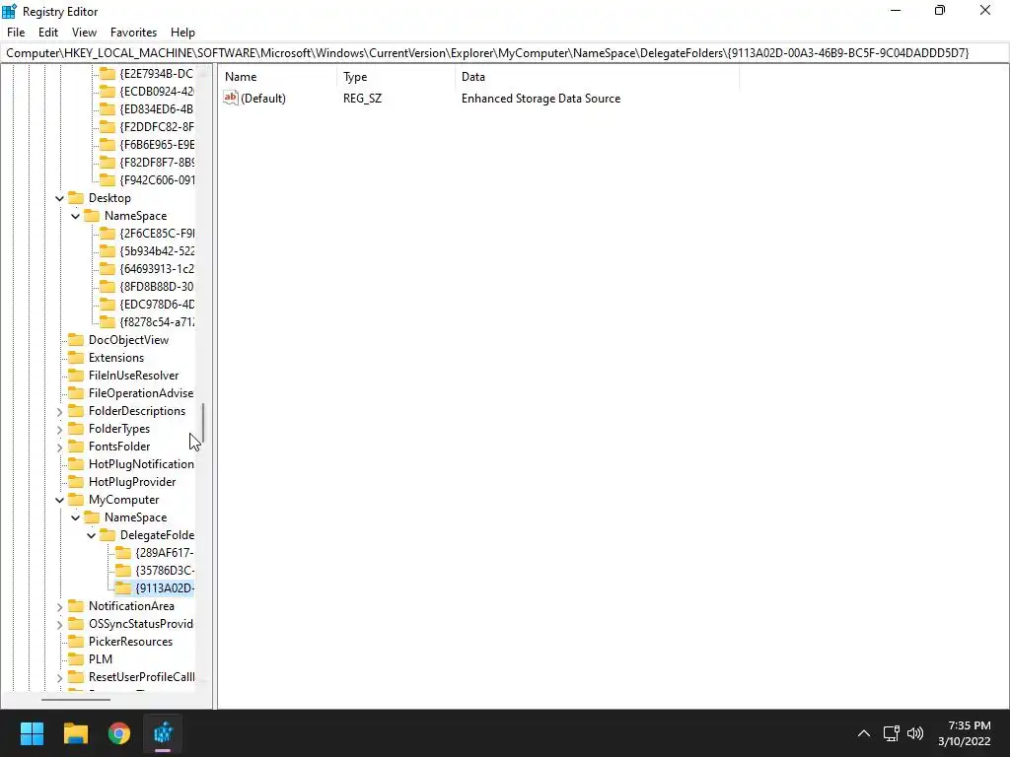Open the View menu
This screenshot has width=1010, height=757.
[84, 33]
